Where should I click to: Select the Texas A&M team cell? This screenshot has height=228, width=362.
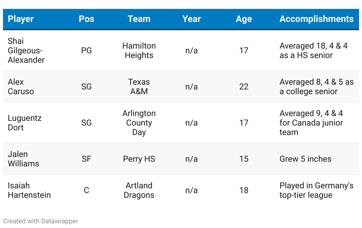click(139, 86)
